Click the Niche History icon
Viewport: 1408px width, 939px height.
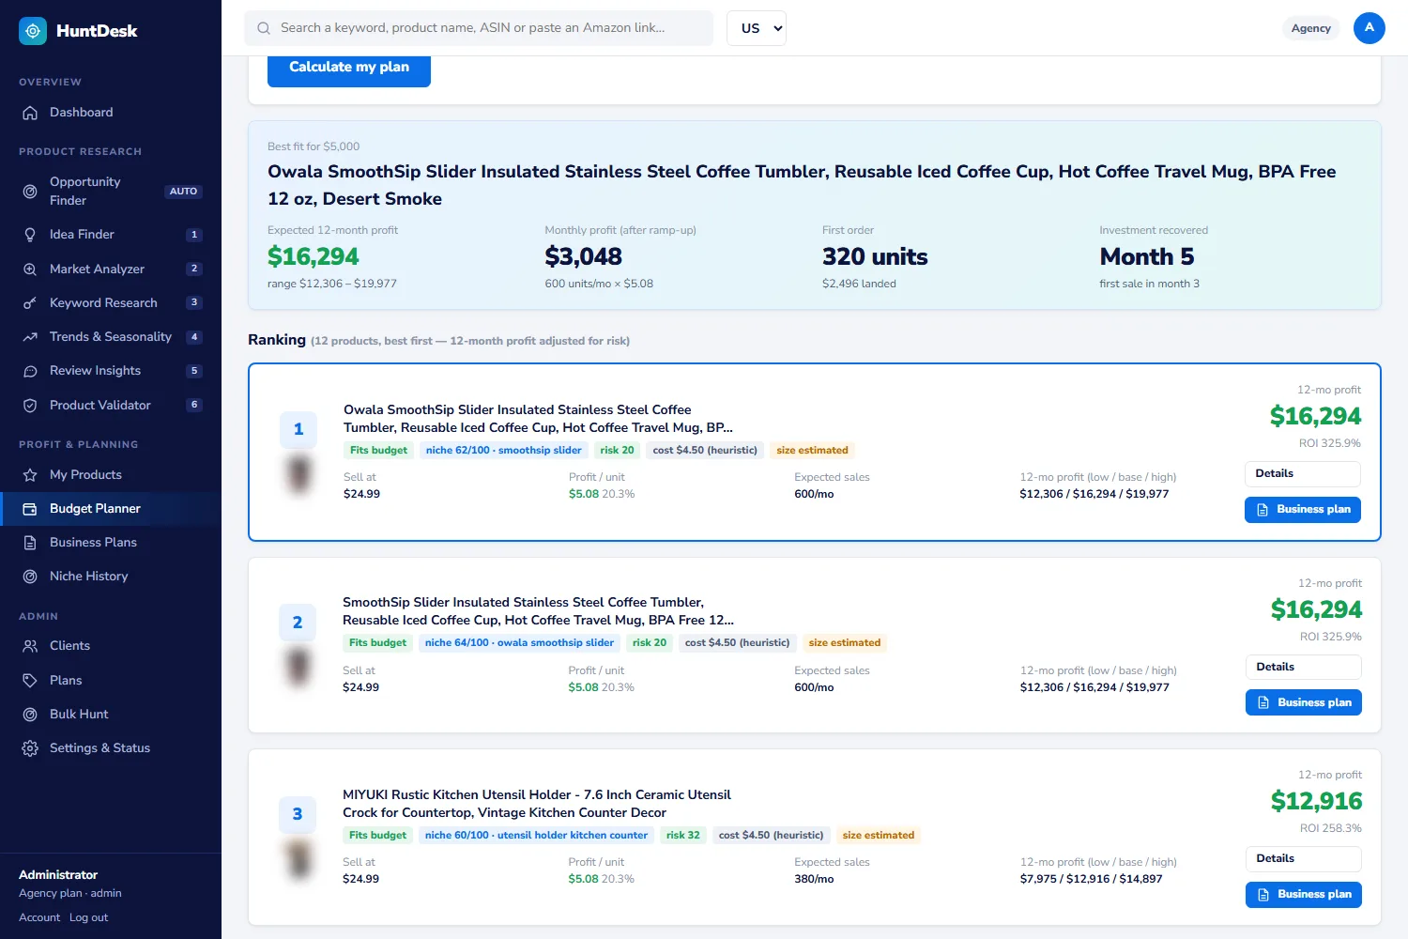[30, 577]
